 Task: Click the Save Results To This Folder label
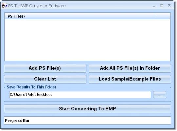pyautogui.click(x=31, y=87)
